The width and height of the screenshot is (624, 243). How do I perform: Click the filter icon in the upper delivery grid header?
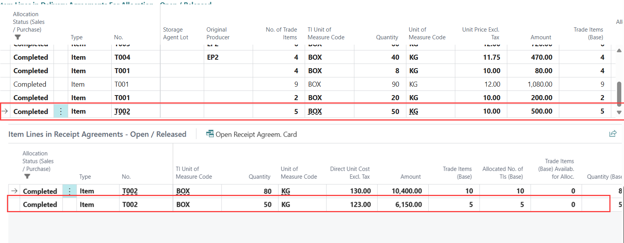click(x=18, y=37)
